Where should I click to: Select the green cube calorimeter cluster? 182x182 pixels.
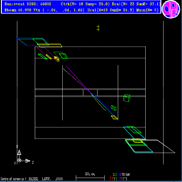[127, 98]
